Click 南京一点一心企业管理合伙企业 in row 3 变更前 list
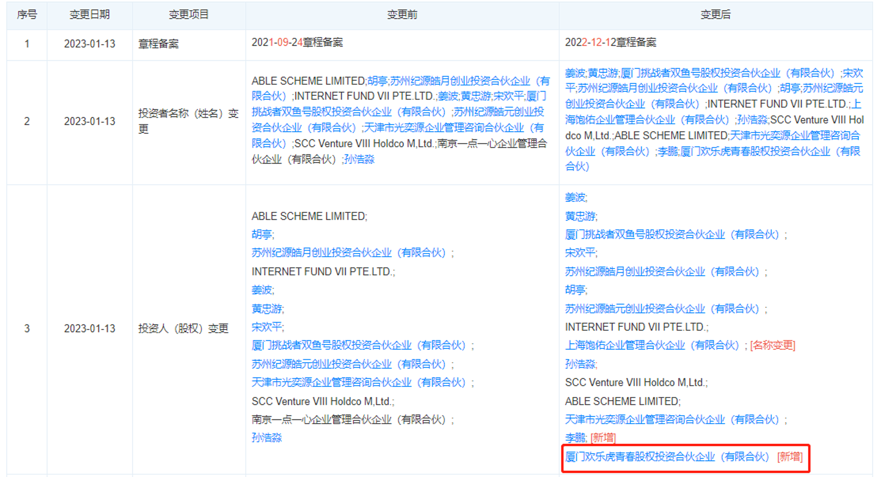Screen dimensions: 877x477 click(349, 419)
